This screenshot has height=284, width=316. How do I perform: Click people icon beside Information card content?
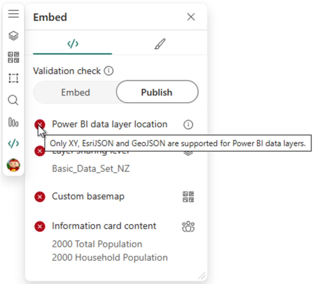(x=188, y=226)
